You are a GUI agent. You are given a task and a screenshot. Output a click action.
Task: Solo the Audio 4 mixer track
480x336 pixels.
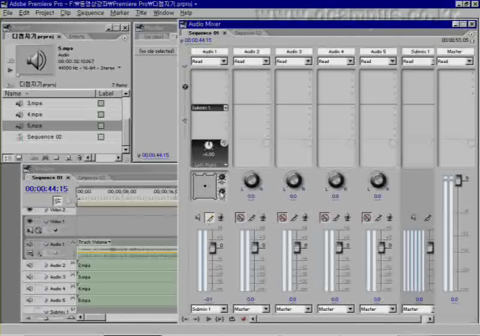337,218
